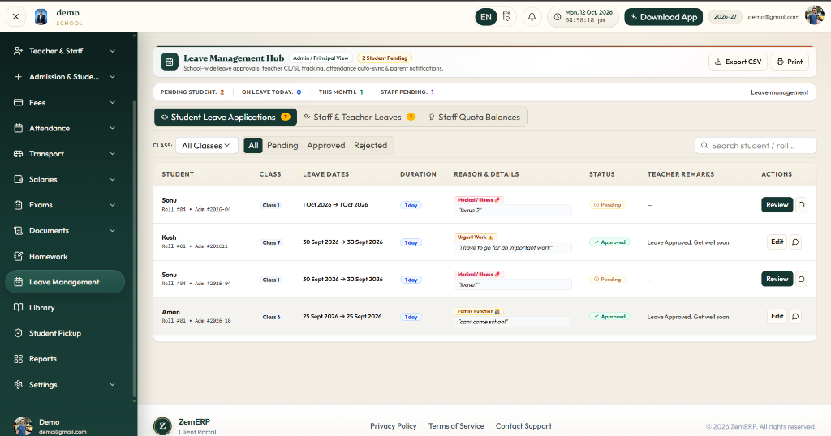
Task: Click the Settings gear icon
Action: coord(18,385)
